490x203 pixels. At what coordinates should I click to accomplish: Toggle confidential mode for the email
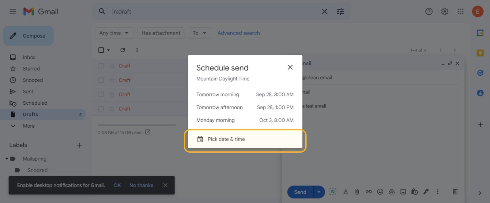tap(414, 192)
